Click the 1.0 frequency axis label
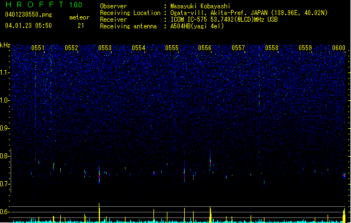 coord(4,100)
